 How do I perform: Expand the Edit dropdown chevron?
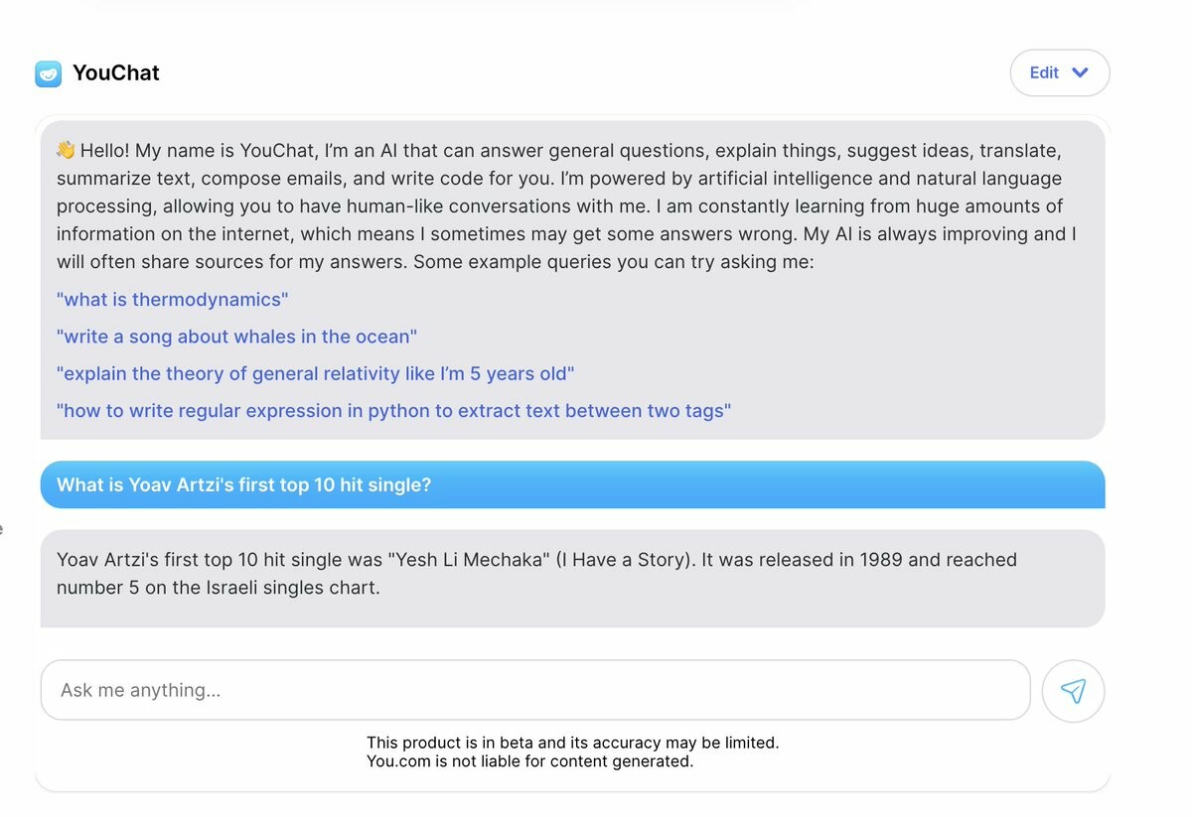(1081, 72)
